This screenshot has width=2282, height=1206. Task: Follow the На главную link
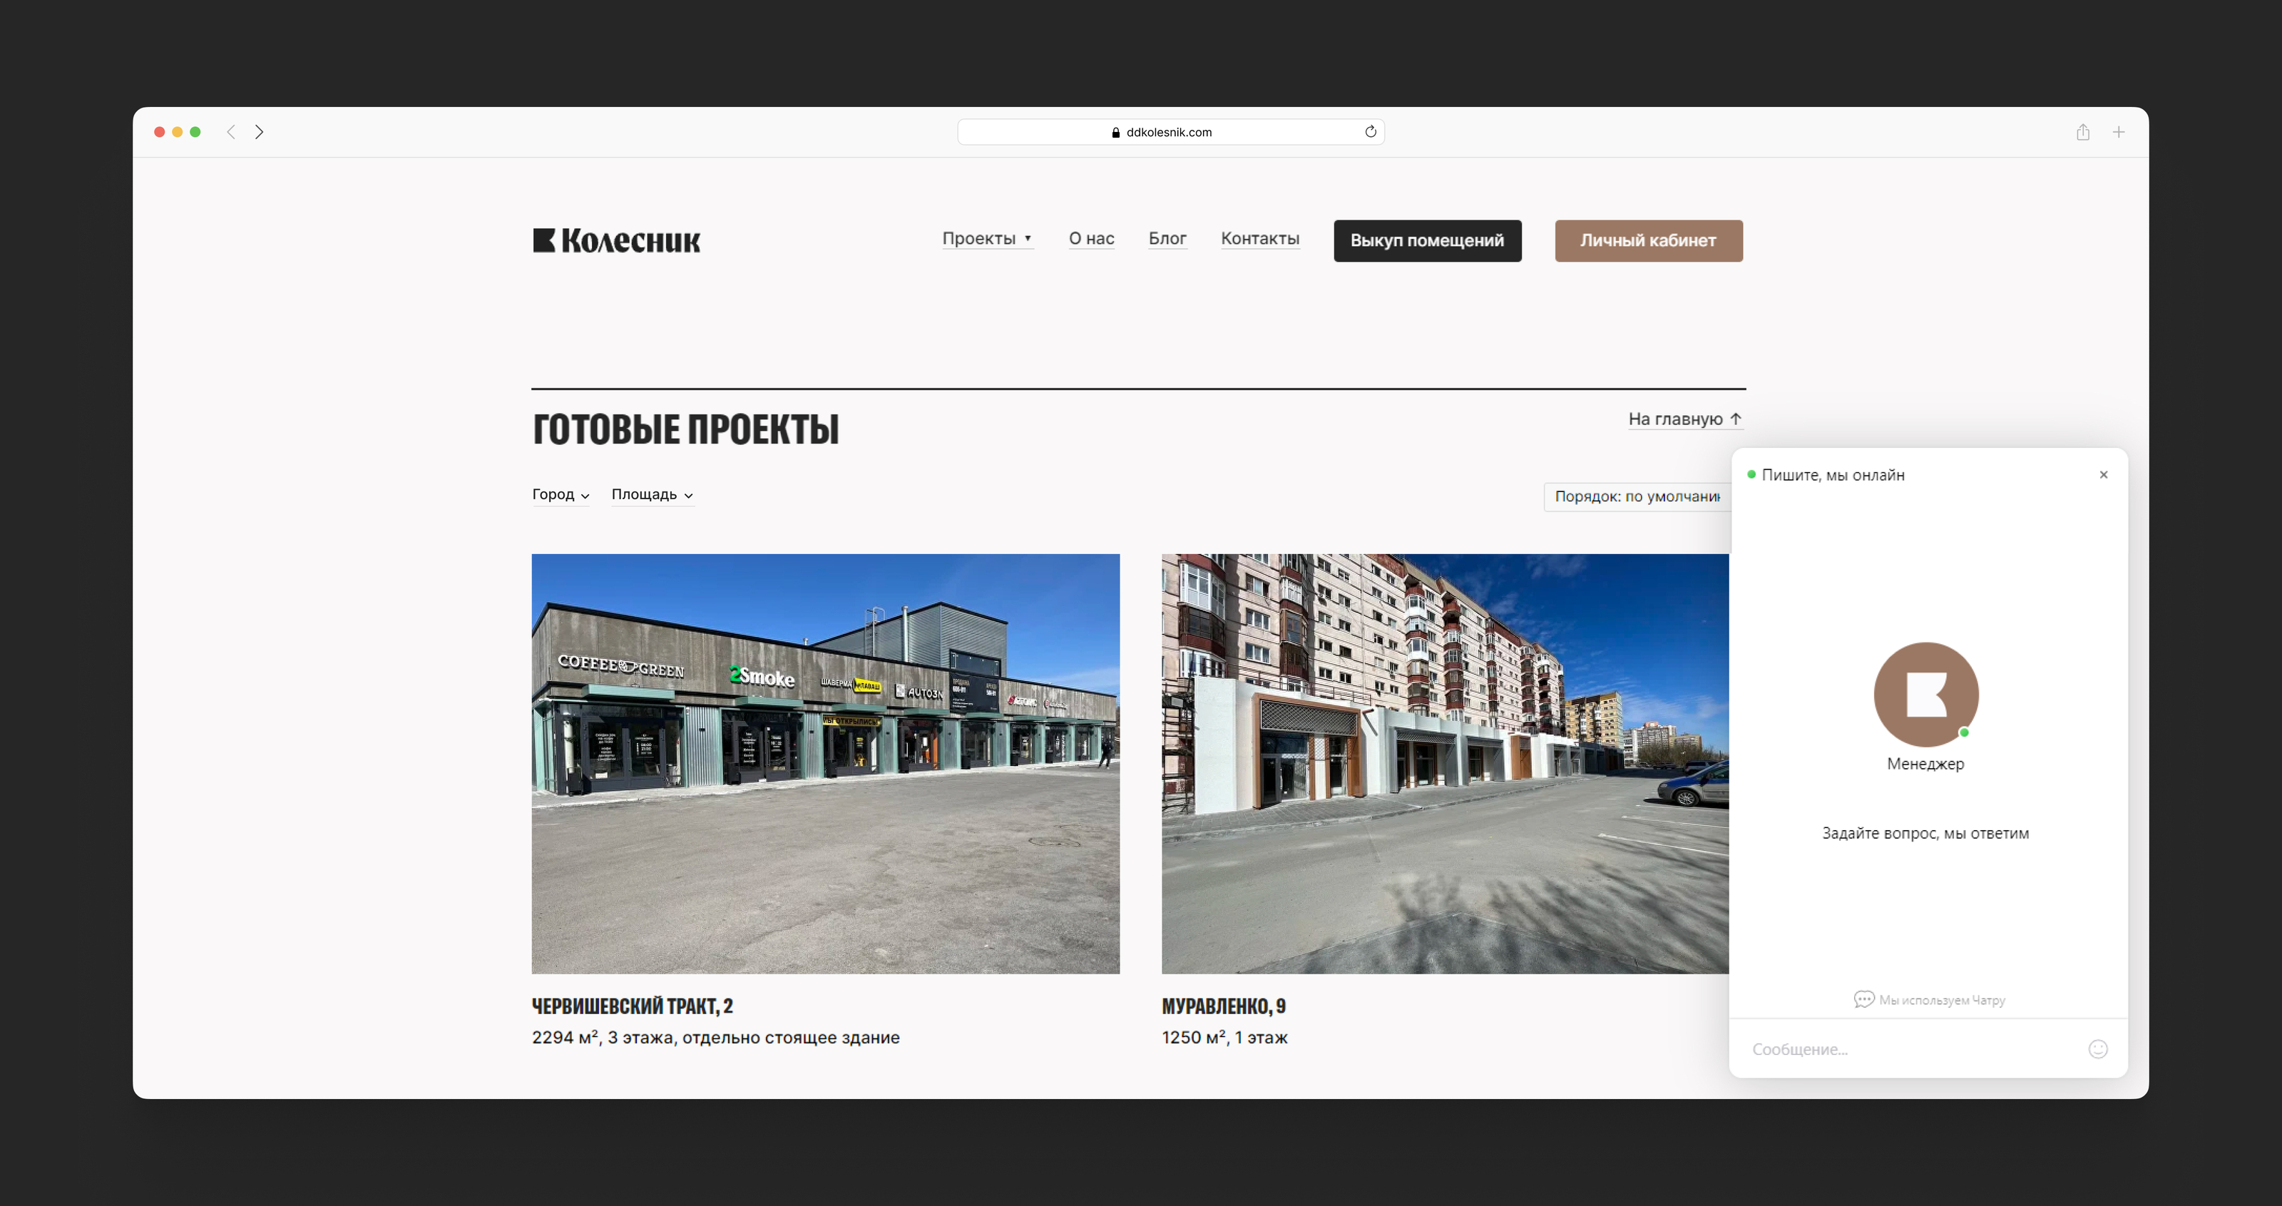[x=1684, y=419]
